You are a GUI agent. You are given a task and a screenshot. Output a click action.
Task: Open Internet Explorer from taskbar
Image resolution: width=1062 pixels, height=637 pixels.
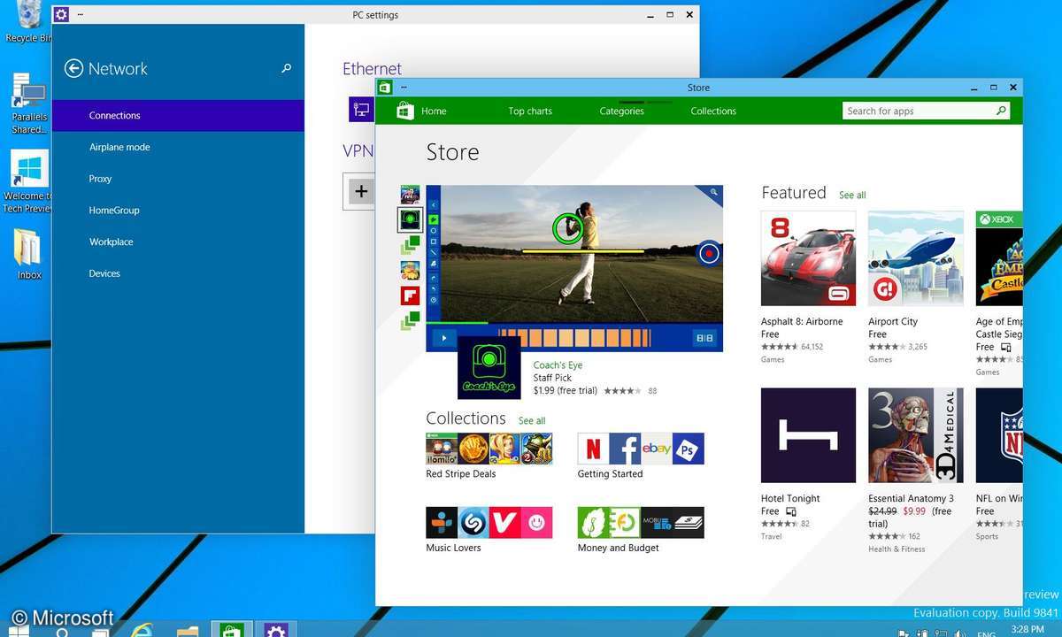[x=142, y=629]
